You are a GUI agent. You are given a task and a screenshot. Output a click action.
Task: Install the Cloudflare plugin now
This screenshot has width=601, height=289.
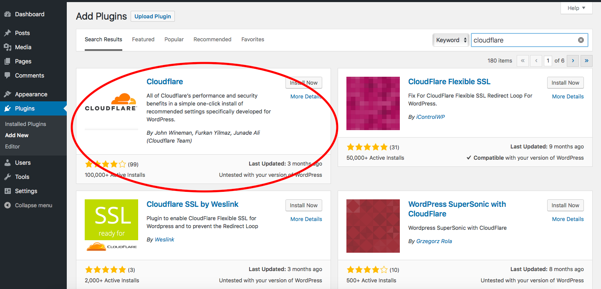(x=304, y=83)
